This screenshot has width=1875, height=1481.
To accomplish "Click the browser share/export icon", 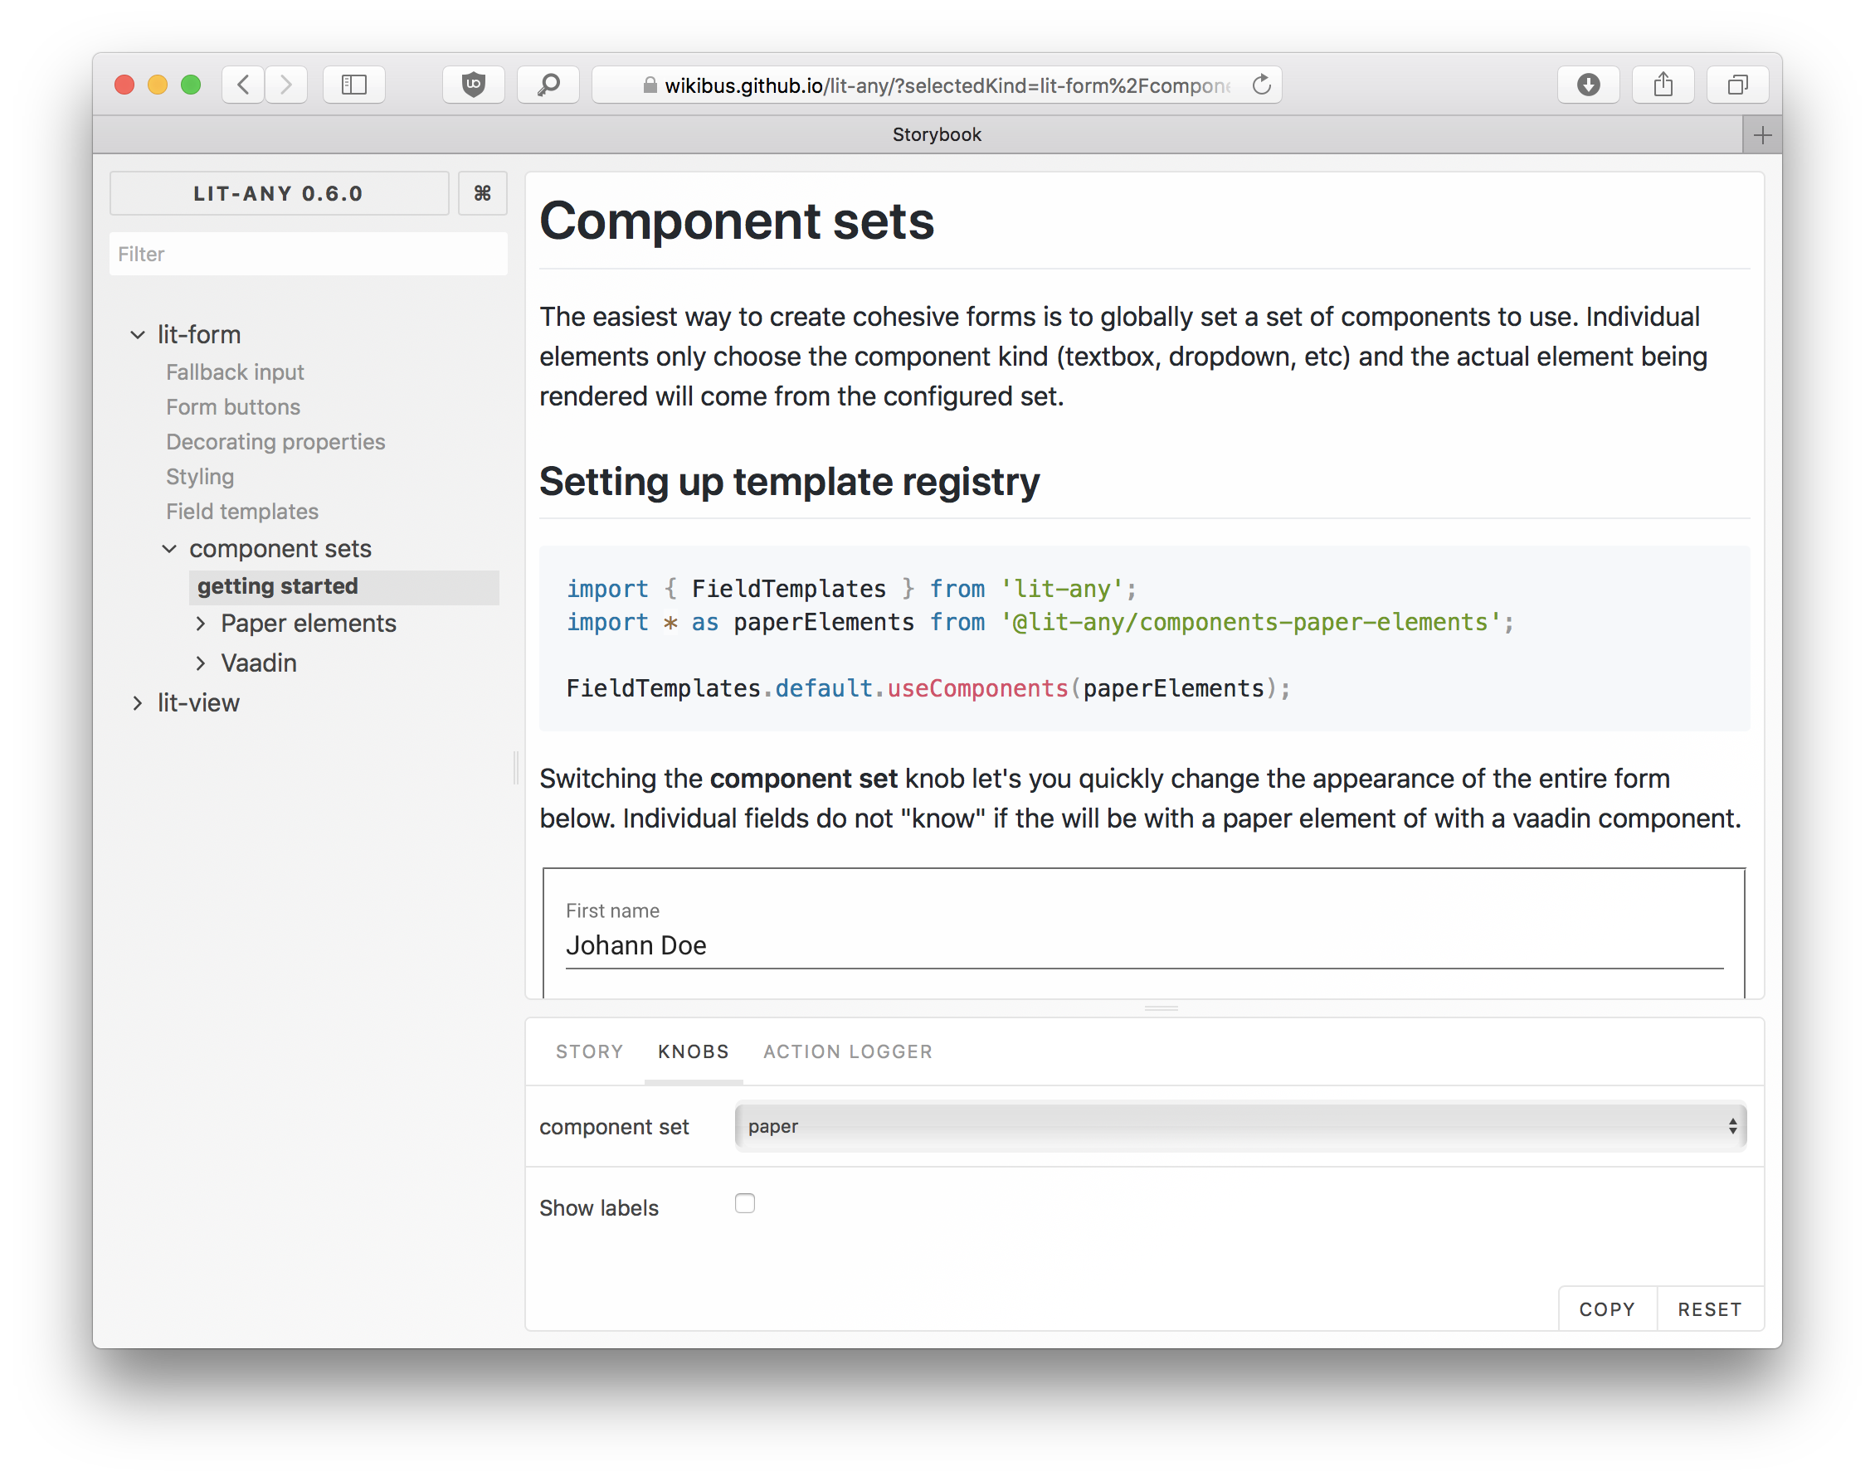I will pos(1665,85).
